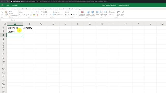Click the AutoSum sigma button
Image resolution: width=166 pixels, height=93 pixels.
click(112, 12)
